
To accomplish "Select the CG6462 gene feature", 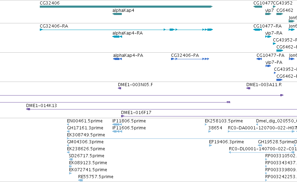I will tap(280, 14).
